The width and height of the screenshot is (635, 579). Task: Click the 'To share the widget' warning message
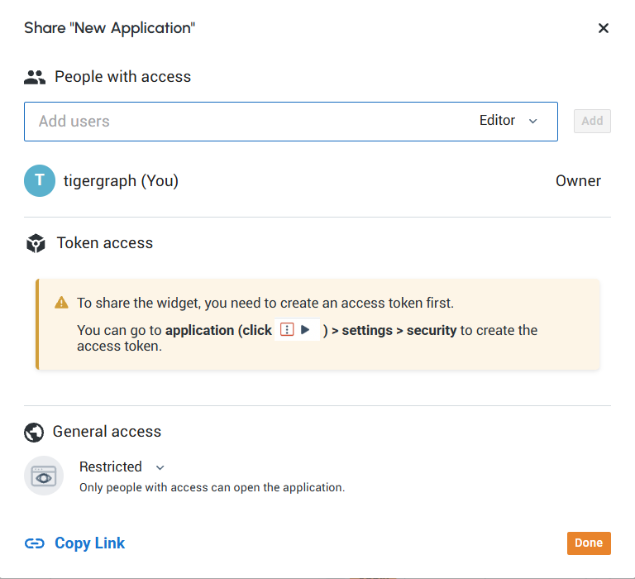[x=265, y=303]
